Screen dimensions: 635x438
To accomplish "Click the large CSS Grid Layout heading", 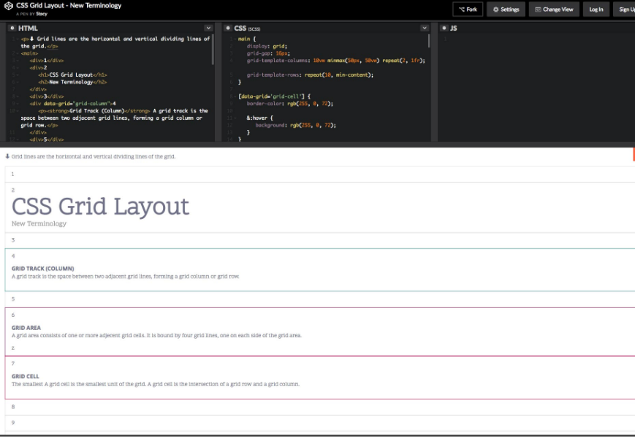I will point(100,207).
